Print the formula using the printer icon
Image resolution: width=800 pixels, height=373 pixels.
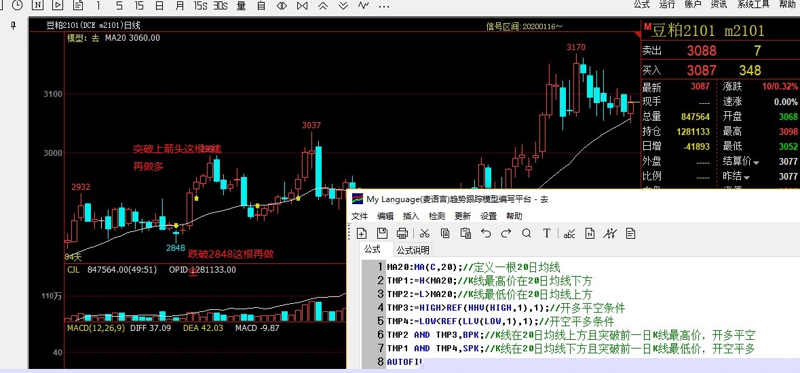click(402, 233)
